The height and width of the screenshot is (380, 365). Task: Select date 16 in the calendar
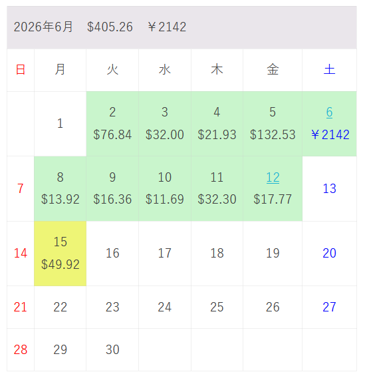pyautogui.click(x=112, y=254)
